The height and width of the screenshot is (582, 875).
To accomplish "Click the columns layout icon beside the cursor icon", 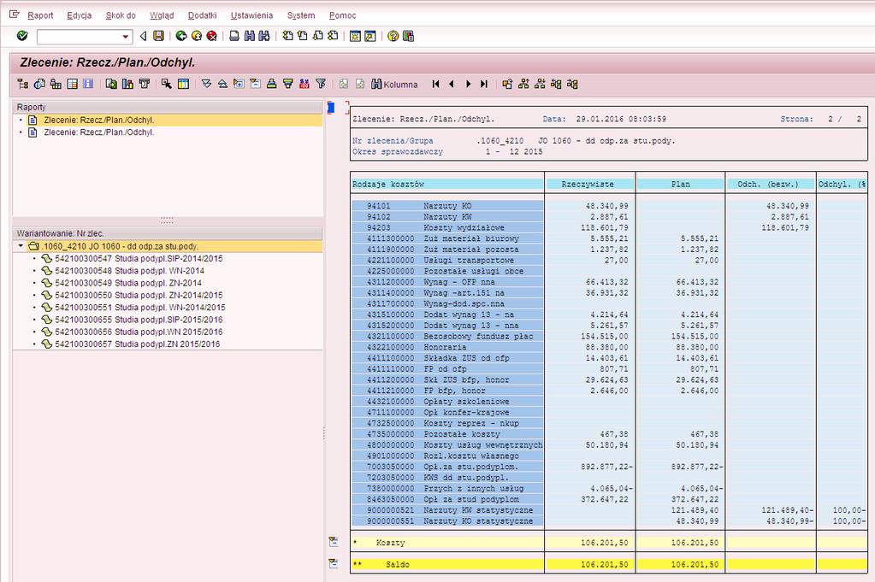I will point(183,84).
